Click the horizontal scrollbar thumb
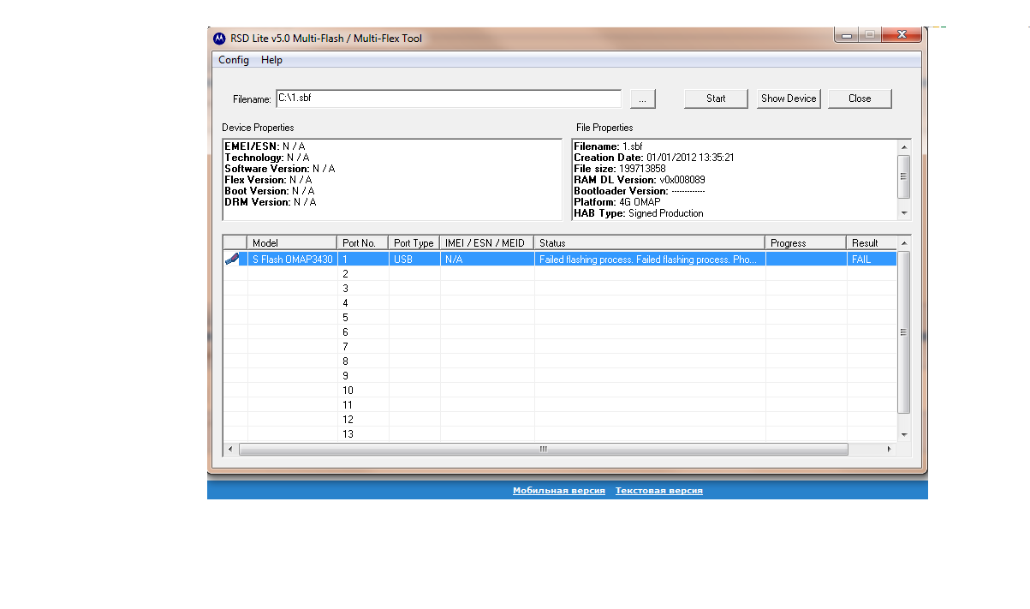Image resolution: width=1030 pixels, height=609 pixels. (x=544, y=449)
